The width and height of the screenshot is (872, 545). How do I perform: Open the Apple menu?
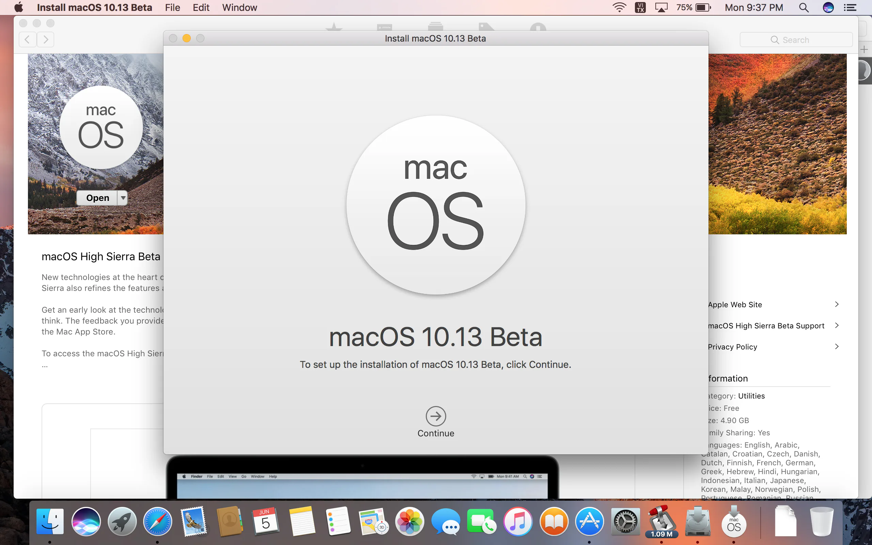click(x=18, y=7)
